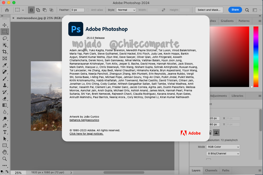Open the Layers tab

196,170
